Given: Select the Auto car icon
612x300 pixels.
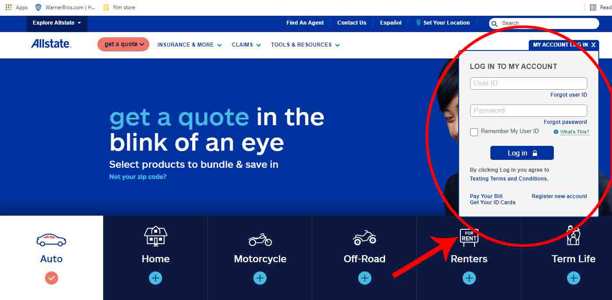Looking at the screenshot, I should 51,240.
